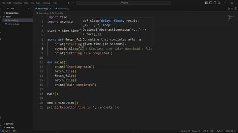
Task: Go forward with the right arrow
Action: point(73,3)
